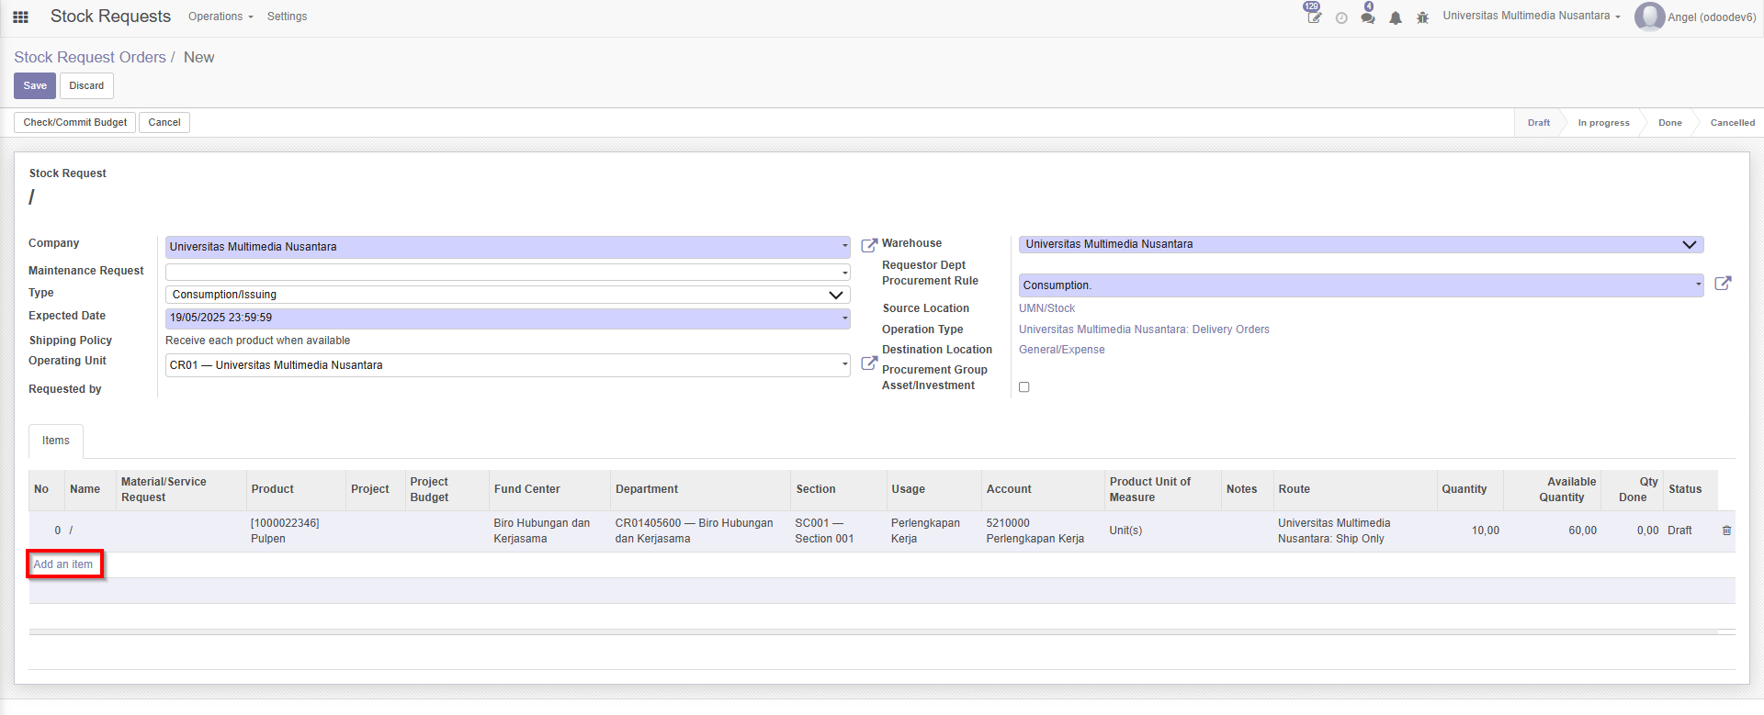Click the Quantity value 10,00
The image size is (1764, 715).
tap(1485, 531)
